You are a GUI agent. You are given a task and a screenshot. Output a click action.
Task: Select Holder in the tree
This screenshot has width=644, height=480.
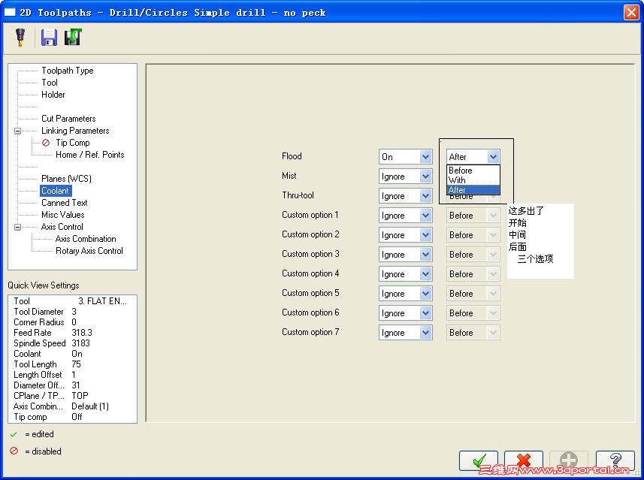click(x=53, y=95)
